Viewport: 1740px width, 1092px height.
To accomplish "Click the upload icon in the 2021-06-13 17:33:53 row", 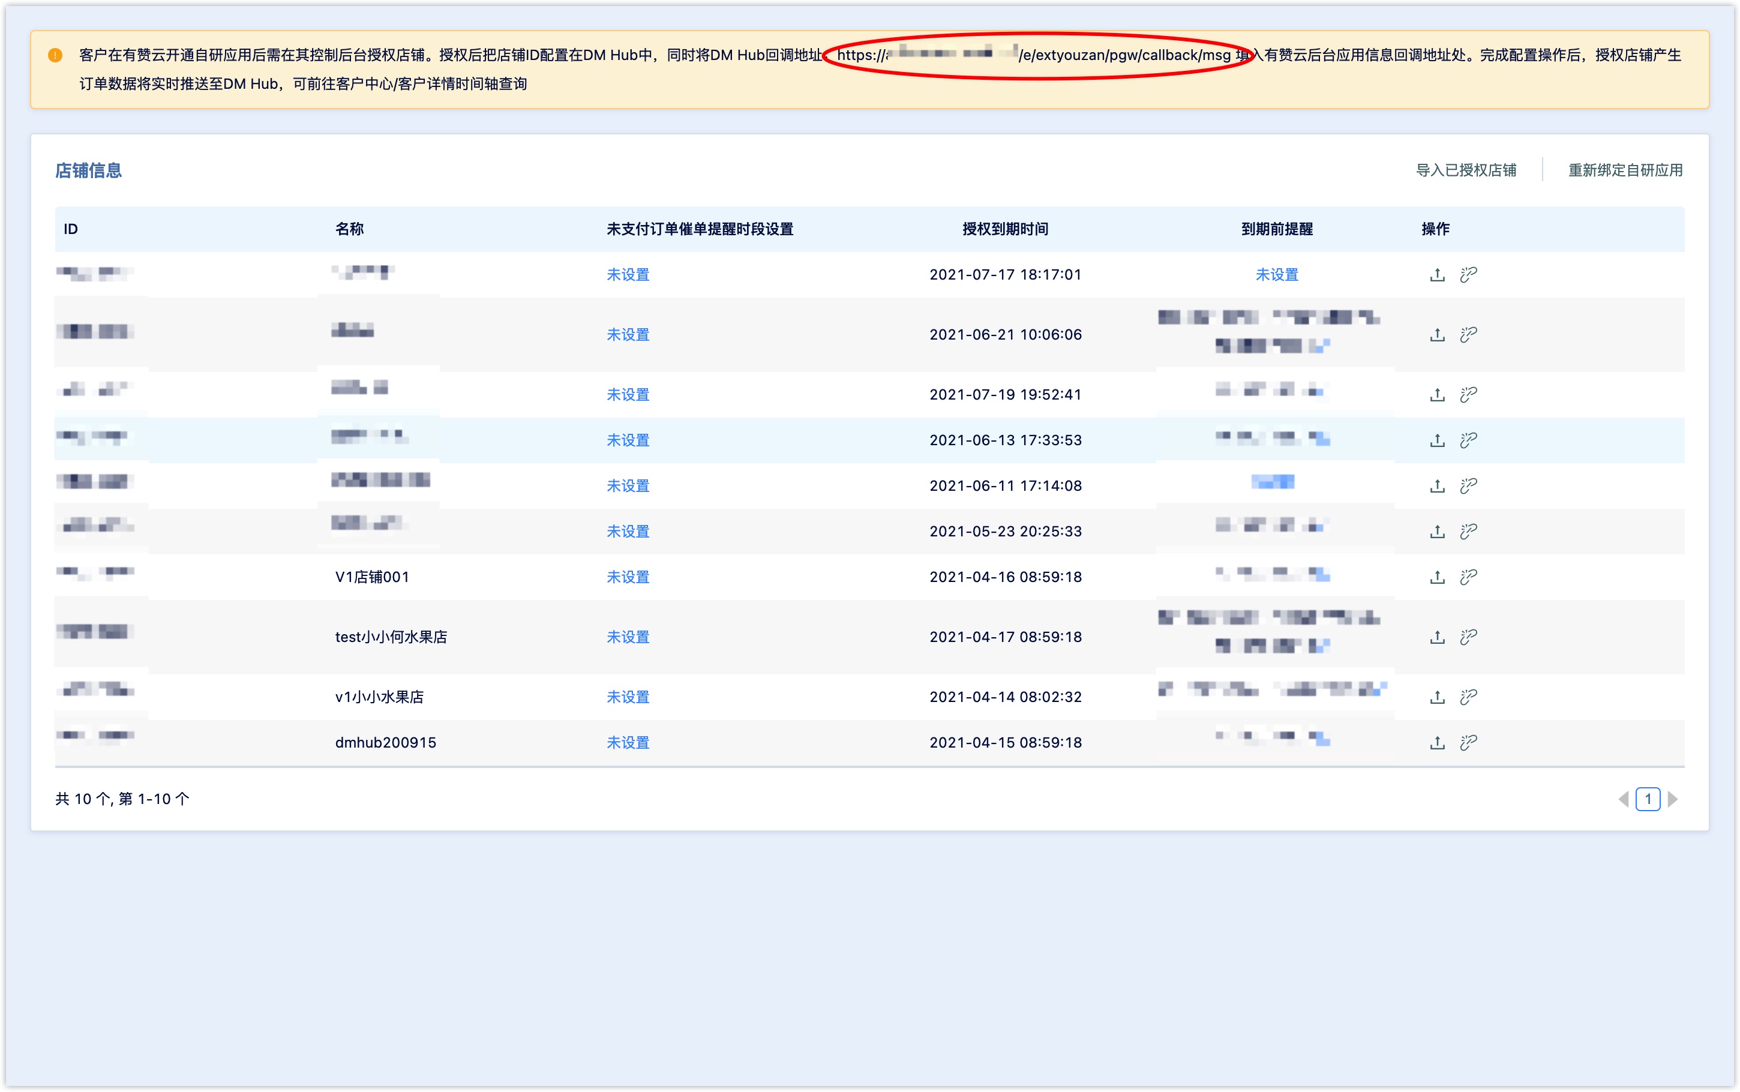I will (1437, 440).
